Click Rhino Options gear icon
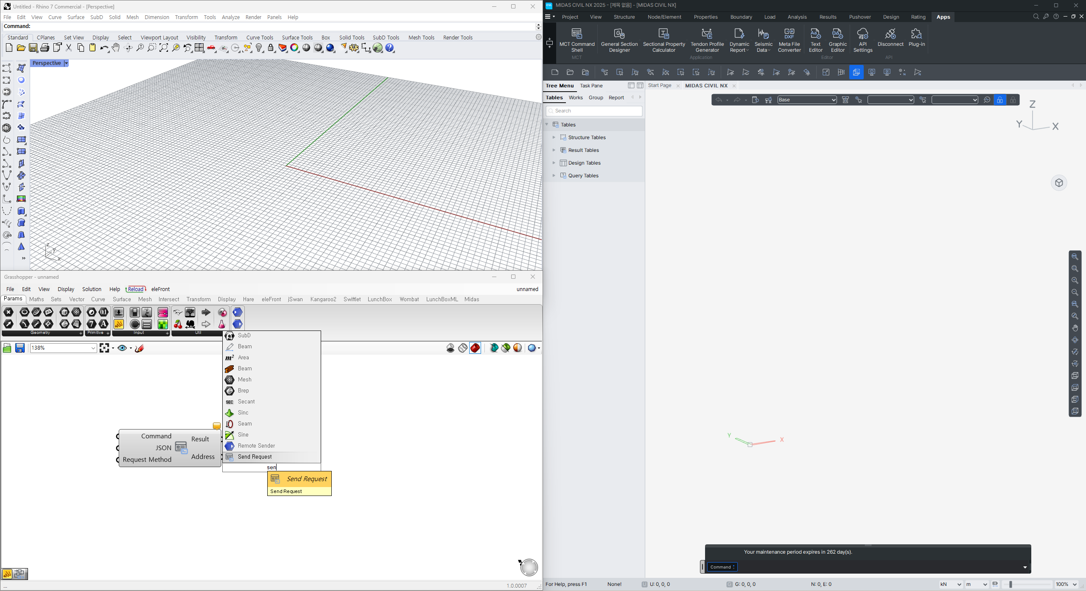 click(354, 48)
